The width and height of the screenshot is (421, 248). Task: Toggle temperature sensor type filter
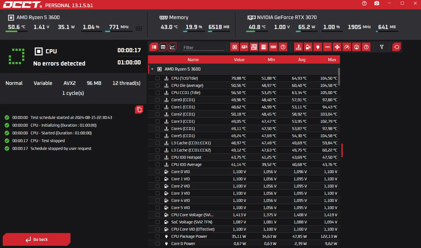click(x=299, y=47)
